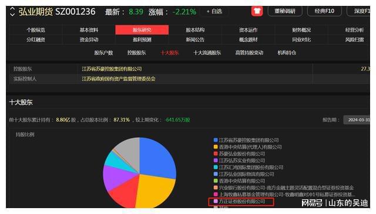Click legend label 方正证券股份有限公司
Viewport: 376px width, 214px height.
tap(242, 202)
